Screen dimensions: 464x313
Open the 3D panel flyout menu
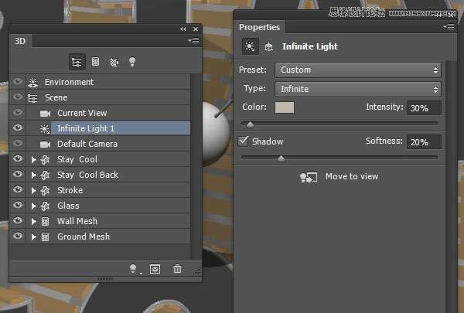coord(193,40)
